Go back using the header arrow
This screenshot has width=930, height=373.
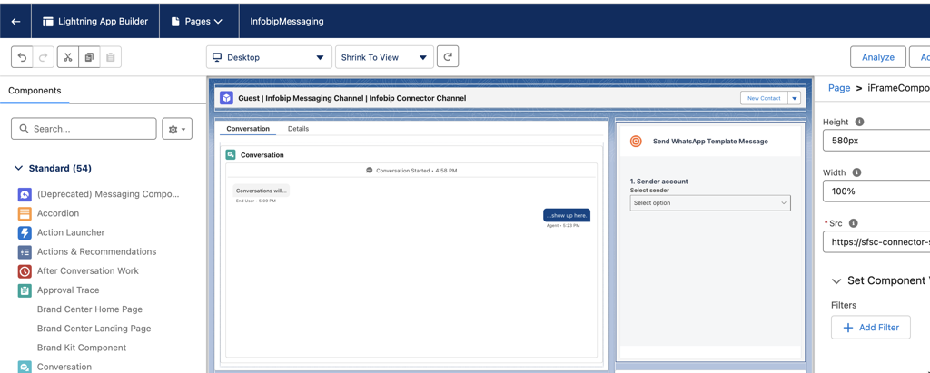pyautogui.click(x=16, y=22)
